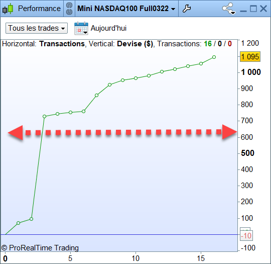The image size is (271, 264).
Task: Open the wrench settings tool
Action: tap(187, 9)
